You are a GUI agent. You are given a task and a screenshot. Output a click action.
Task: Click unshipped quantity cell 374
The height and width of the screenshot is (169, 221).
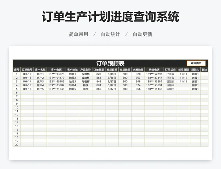pyautogui.click(x=138, y=85)
